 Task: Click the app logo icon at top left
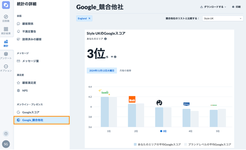pos(6,5)
